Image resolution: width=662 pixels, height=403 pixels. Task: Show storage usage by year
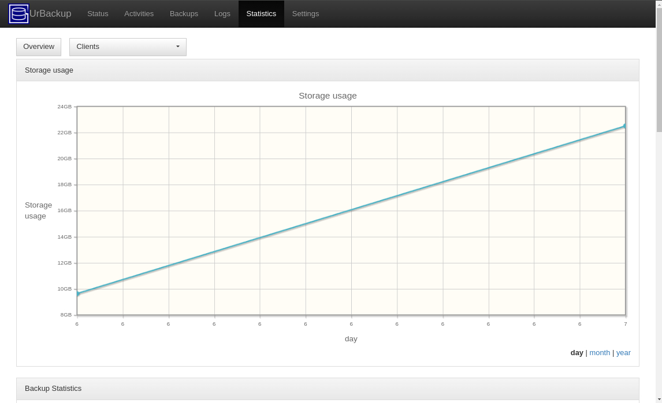pyautogui.click(x=623, y=353)
